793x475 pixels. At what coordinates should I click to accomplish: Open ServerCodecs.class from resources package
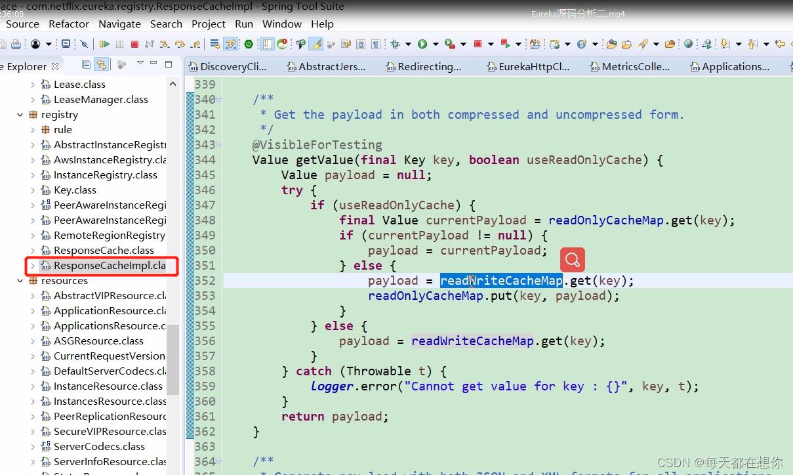tap(99, 447)
